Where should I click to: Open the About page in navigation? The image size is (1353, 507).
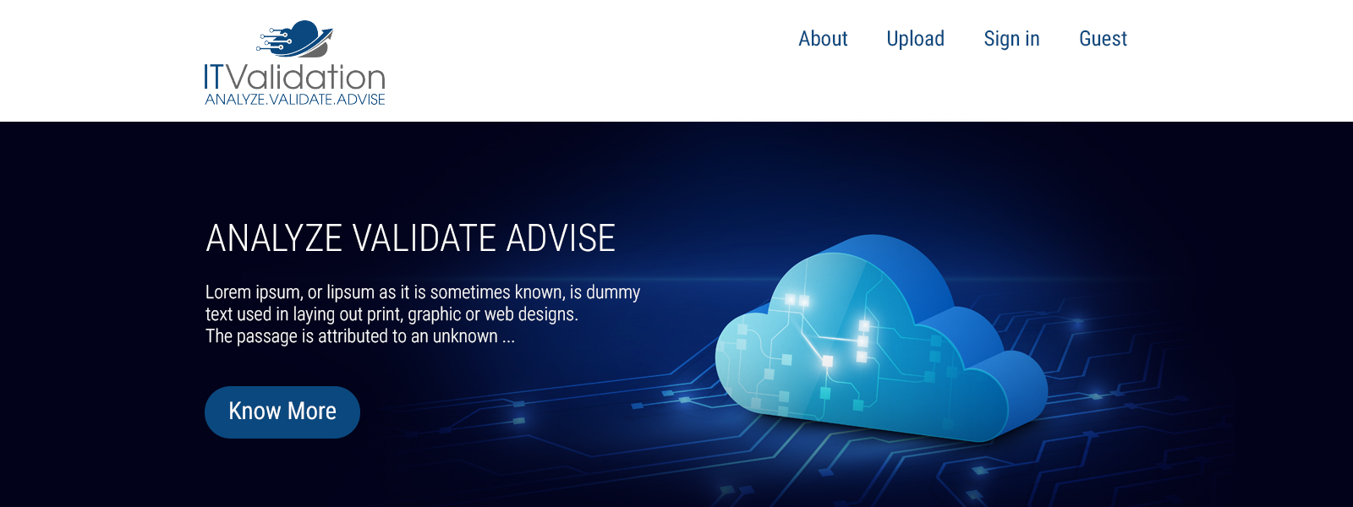point(823,39)
